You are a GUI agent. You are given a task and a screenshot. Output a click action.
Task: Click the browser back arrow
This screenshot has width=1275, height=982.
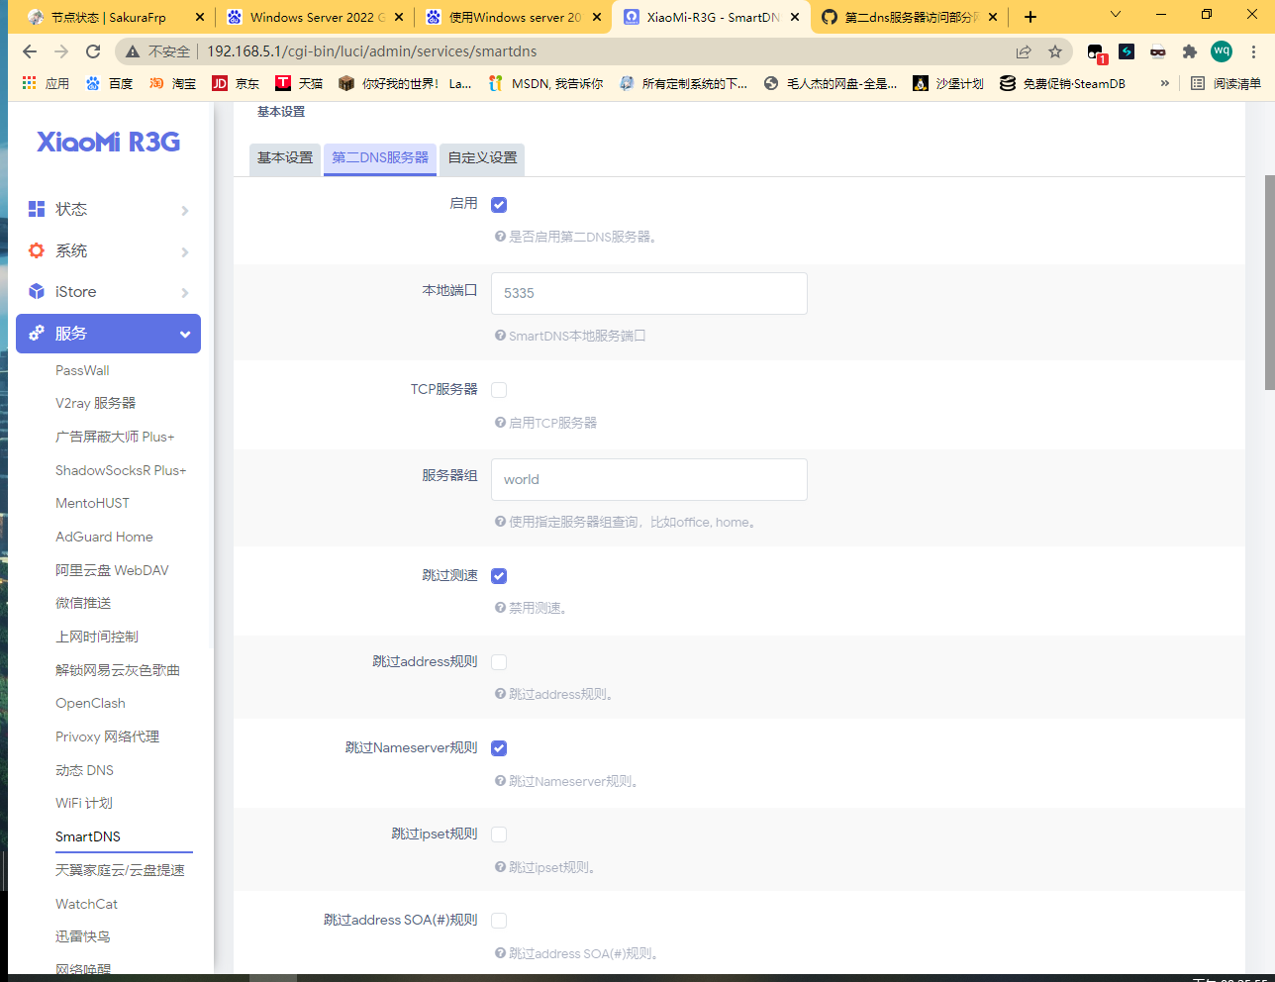click(30, 51)
